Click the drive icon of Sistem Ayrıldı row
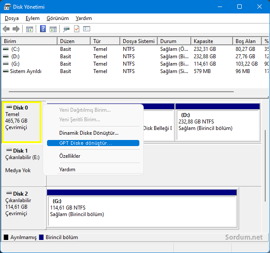This screenshot has width=270, height=253. pos(6,71)
